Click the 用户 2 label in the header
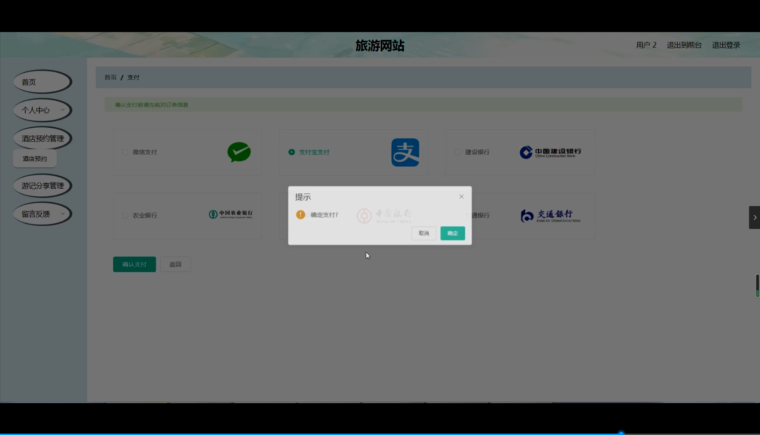 click(x=646, y=45)
